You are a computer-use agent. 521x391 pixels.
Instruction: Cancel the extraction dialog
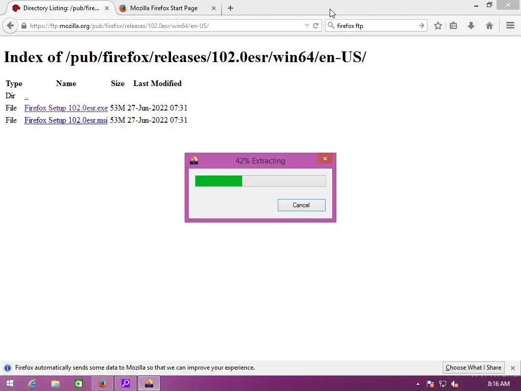(301, 205)
